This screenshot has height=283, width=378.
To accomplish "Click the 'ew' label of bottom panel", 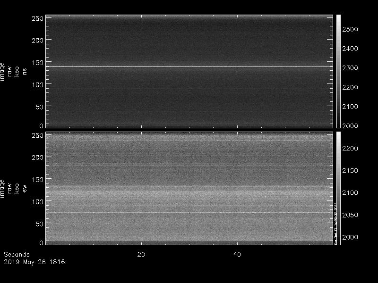I will tap(25, 188).
